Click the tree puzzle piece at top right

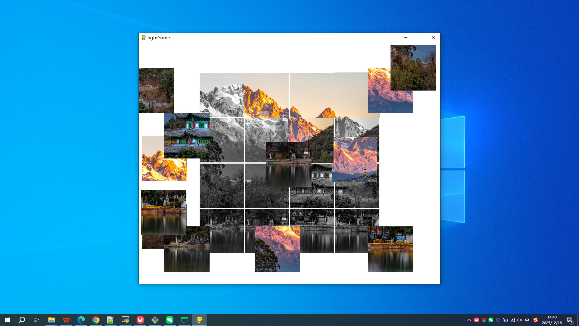[413, 68]
